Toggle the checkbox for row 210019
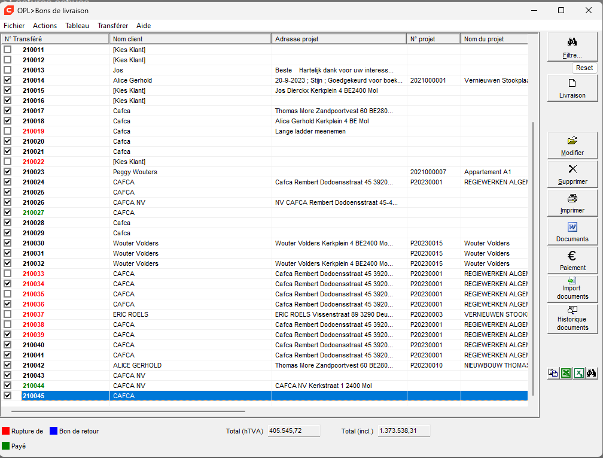The width and height of the screenshot is (603, 458). 8,131
